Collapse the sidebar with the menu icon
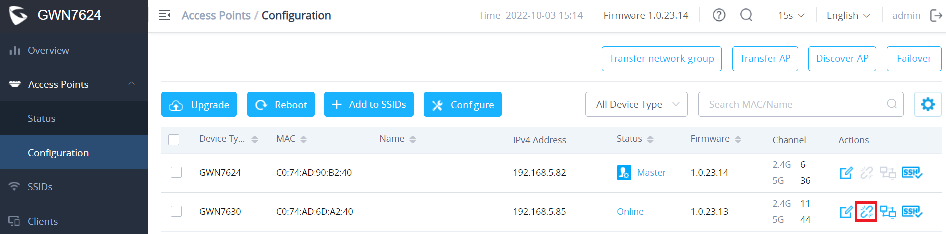Image resolution: width=946 pixels, height=234 pixels. pyautogui.click(x=164, y=15)
